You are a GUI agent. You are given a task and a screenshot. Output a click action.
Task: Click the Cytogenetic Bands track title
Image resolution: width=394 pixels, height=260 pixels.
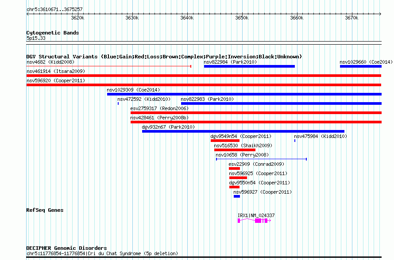pos(53,33)
